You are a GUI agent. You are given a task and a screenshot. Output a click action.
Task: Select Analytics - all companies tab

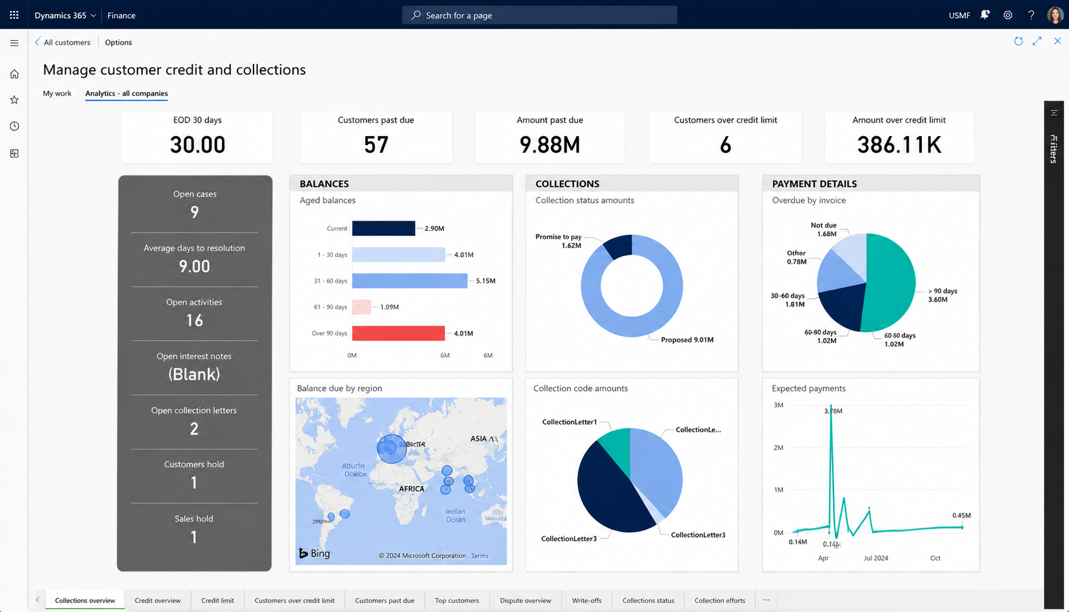[x=126, y=94]
